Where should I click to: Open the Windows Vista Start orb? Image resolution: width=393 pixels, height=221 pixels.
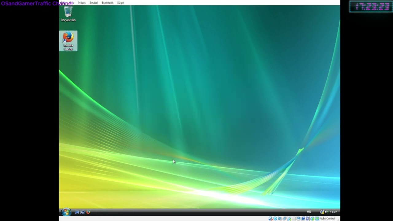[66, 212]
